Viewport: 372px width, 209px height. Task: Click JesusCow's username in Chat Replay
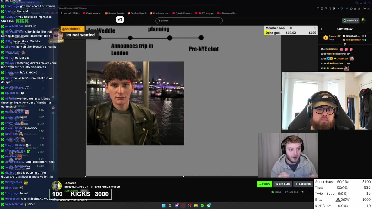[343, 58]
